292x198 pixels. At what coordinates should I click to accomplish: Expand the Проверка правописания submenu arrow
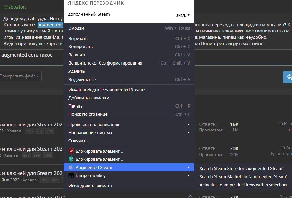coord(188,124)
